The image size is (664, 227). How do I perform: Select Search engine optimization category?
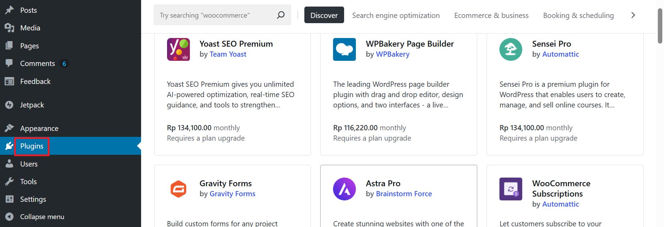pyautogui.click(x=396, y=15)
